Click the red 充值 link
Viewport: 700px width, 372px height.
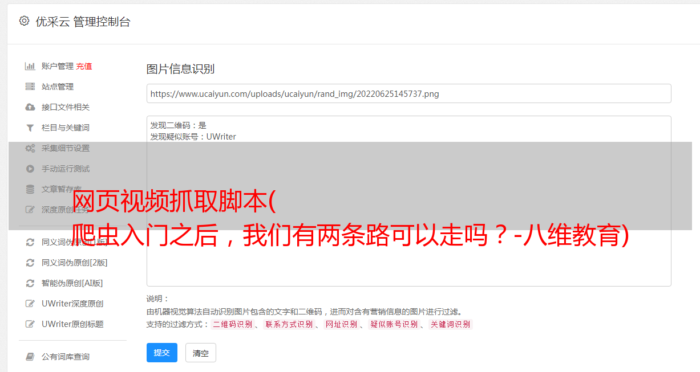(x=84, y=66)
